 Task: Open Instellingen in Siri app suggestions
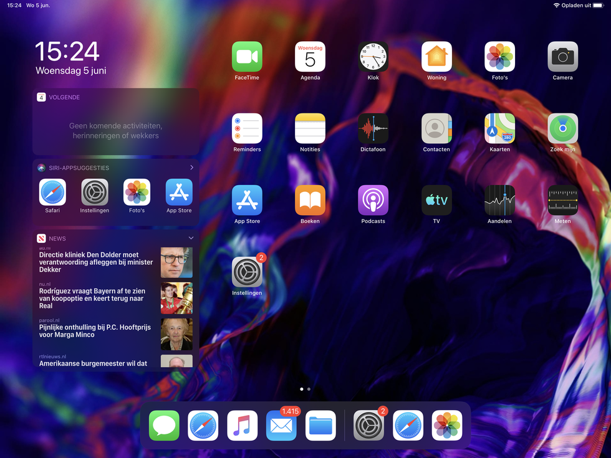(95, 192)
